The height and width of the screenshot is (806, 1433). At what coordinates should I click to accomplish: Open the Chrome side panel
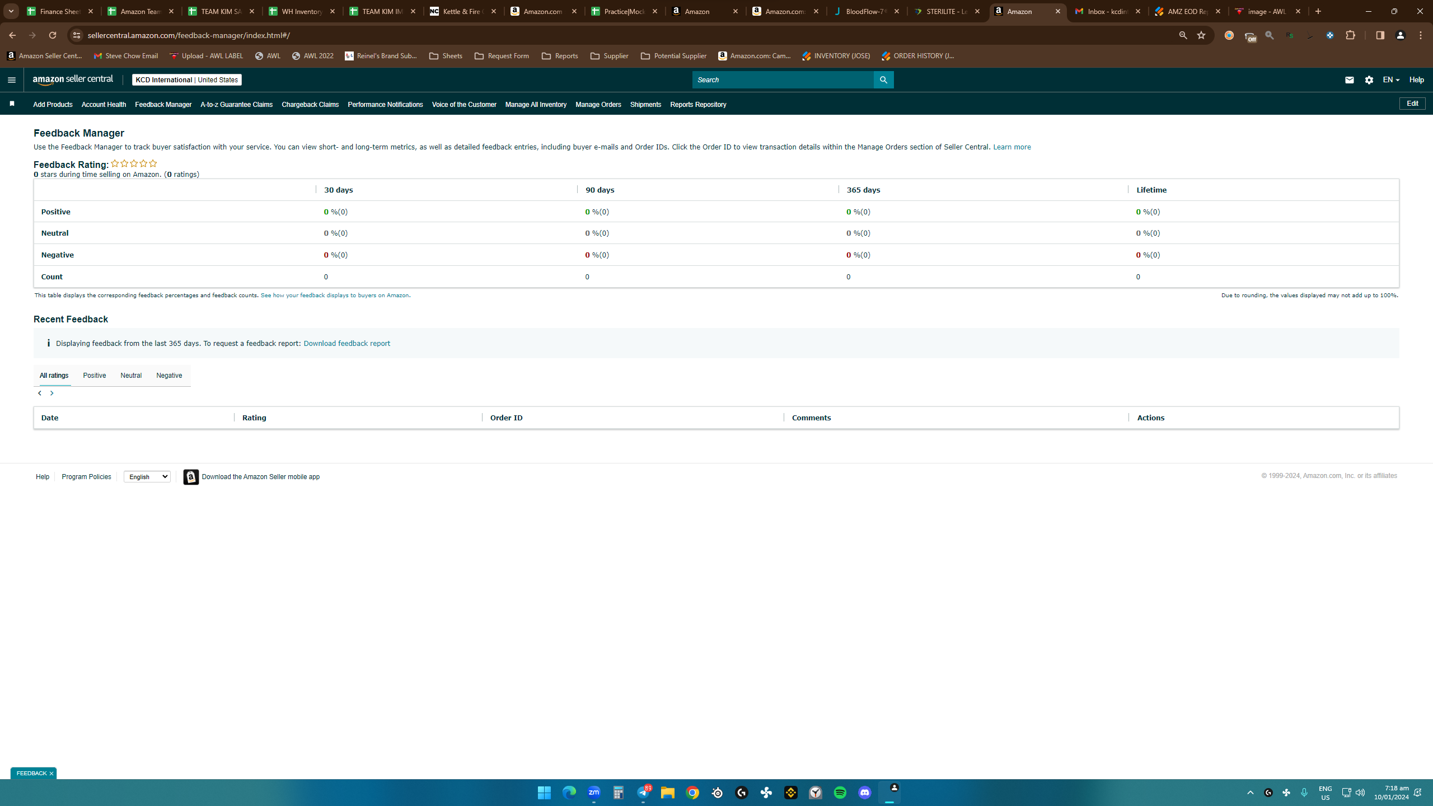tap(1380, 35)
